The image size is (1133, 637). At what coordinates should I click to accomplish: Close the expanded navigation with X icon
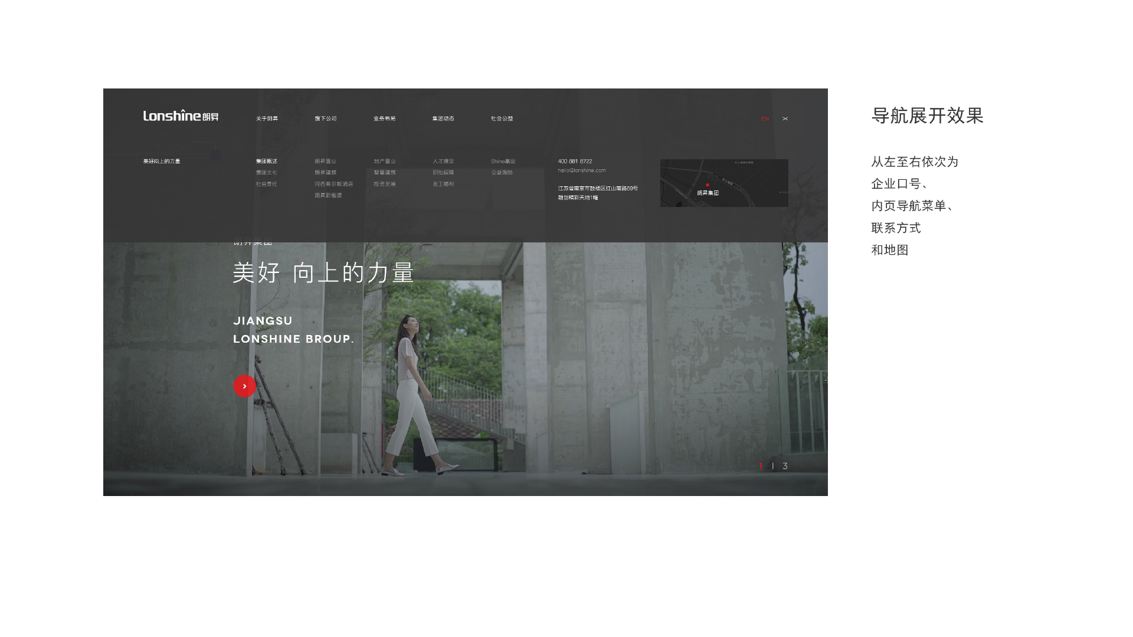[x=785, y=119]
